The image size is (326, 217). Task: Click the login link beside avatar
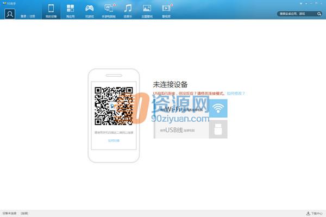[x=23, y=16]
